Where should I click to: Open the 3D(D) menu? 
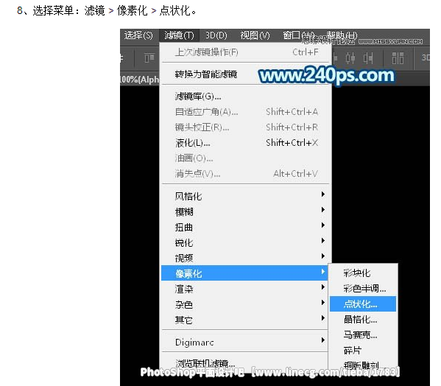coord(216,35)
